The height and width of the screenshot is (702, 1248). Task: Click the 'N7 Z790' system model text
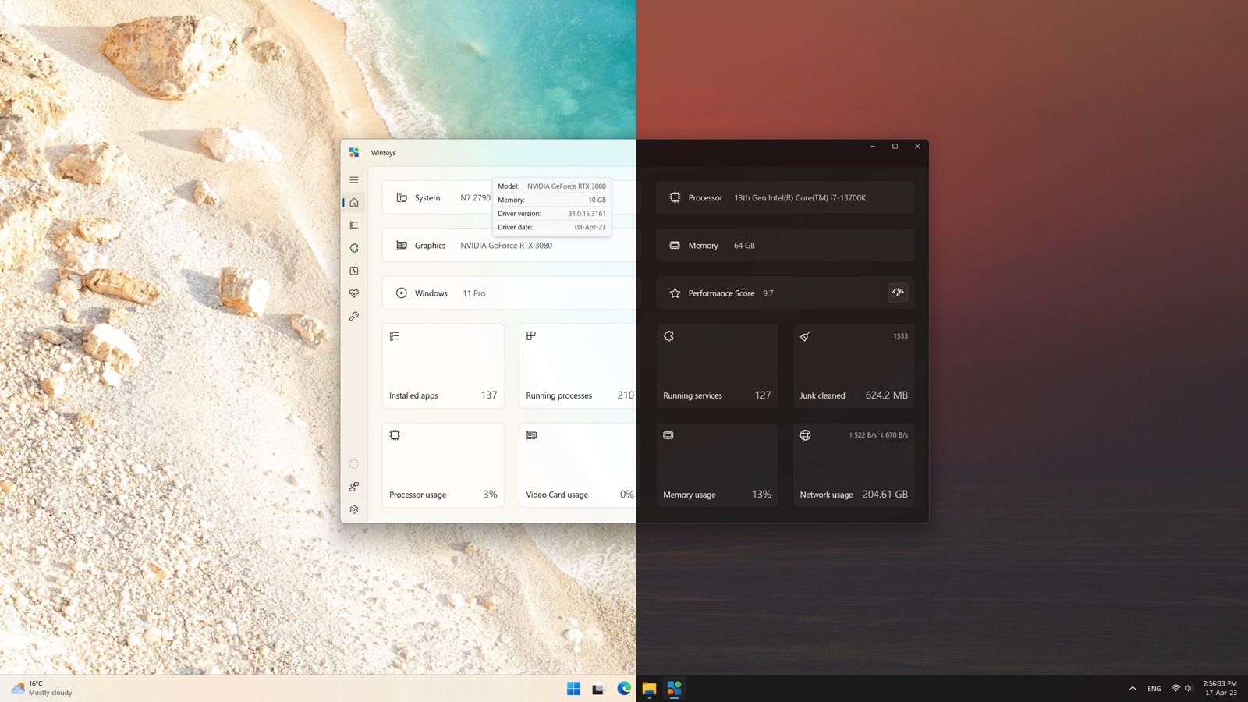(x=475, y=198)
